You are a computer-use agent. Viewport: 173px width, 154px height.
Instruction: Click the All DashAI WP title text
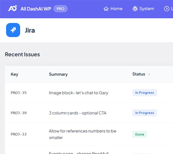click(x=36, y=9)
